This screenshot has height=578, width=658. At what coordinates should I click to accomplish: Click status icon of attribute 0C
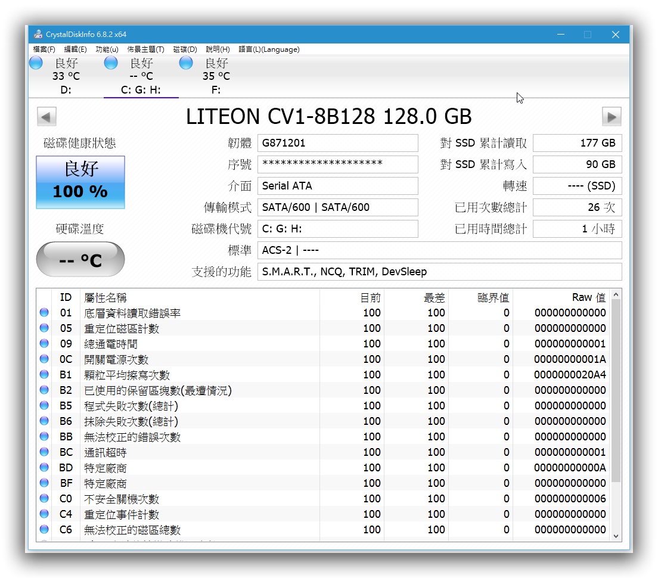[x=44, y=359]
